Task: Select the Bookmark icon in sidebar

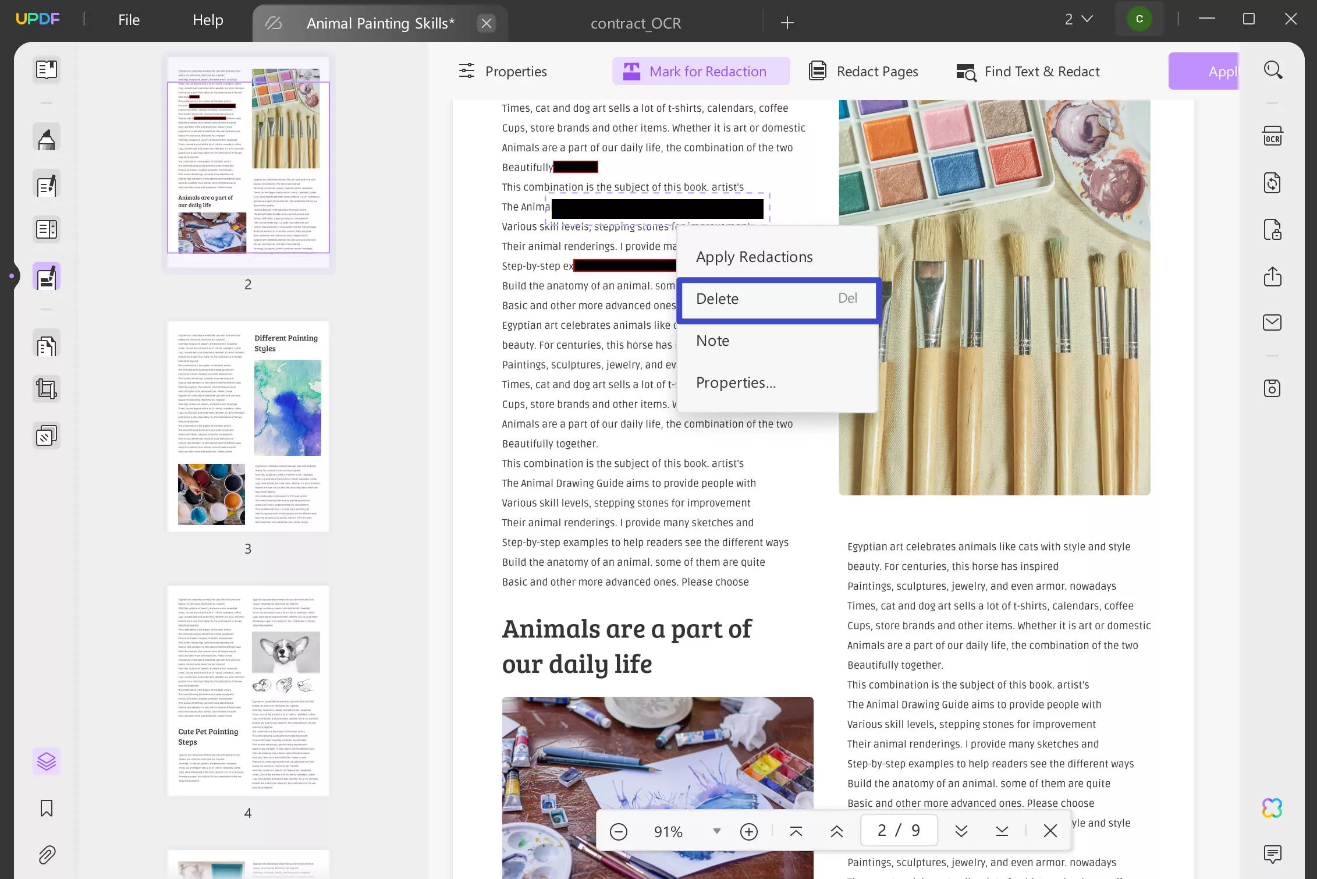Action: [x=46, y=809]
